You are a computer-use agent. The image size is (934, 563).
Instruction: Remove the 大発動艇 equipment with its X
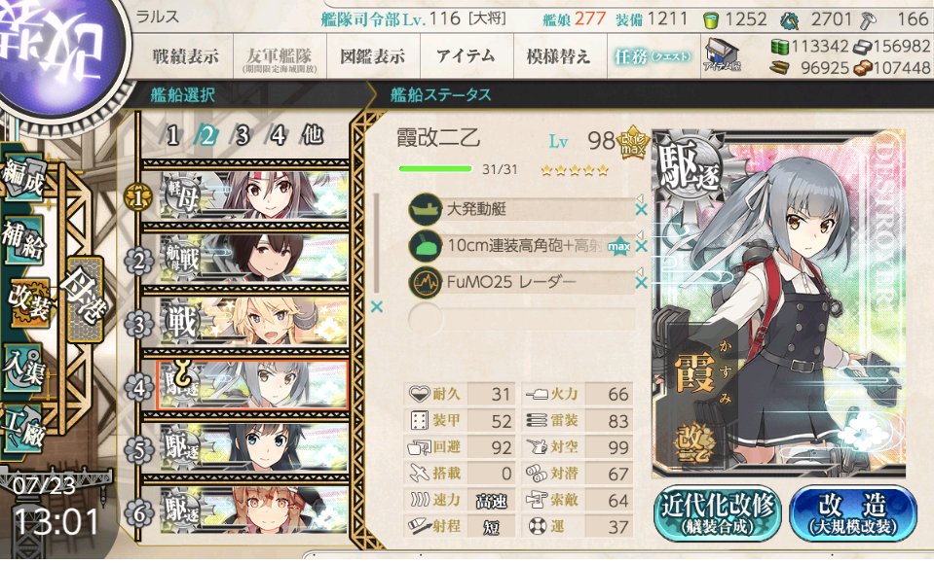(641, 209)
